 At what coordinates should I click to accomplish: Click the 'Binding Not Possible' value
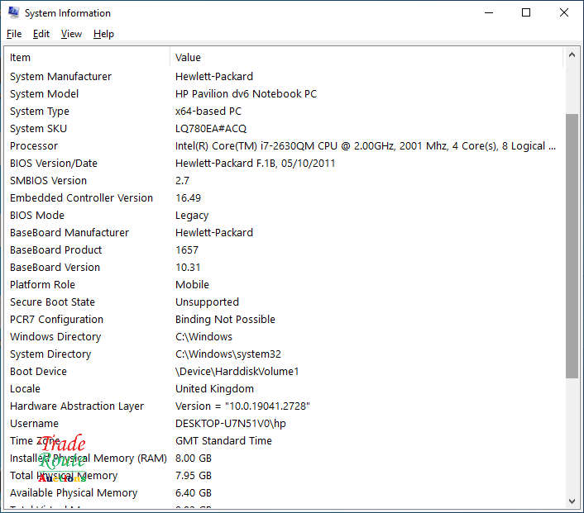225,320
